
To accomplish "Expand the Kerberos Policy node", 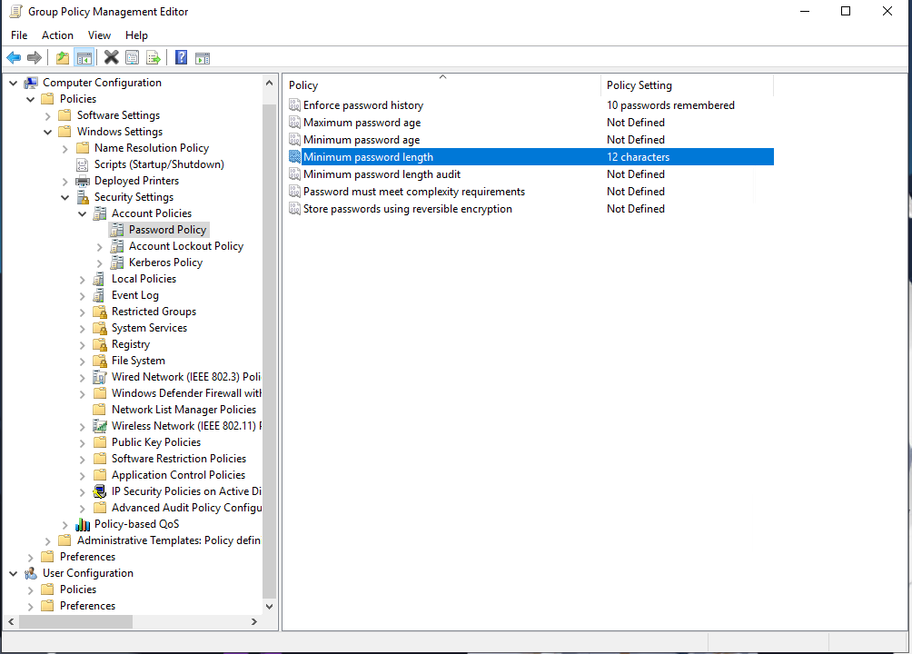I will click(99, 262).
